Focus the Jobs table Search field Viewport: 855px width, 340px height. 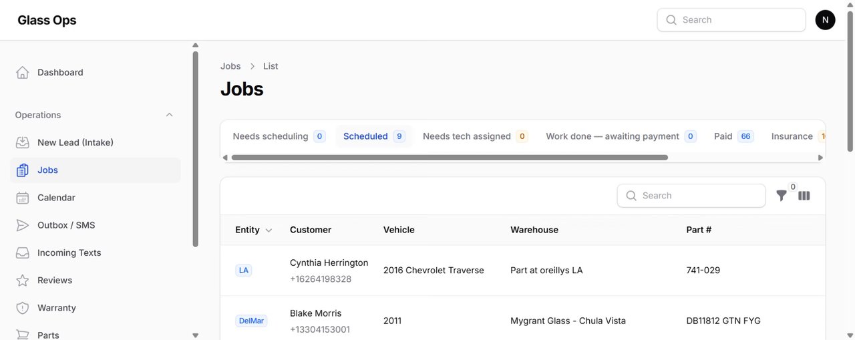[x=691, y=196]
